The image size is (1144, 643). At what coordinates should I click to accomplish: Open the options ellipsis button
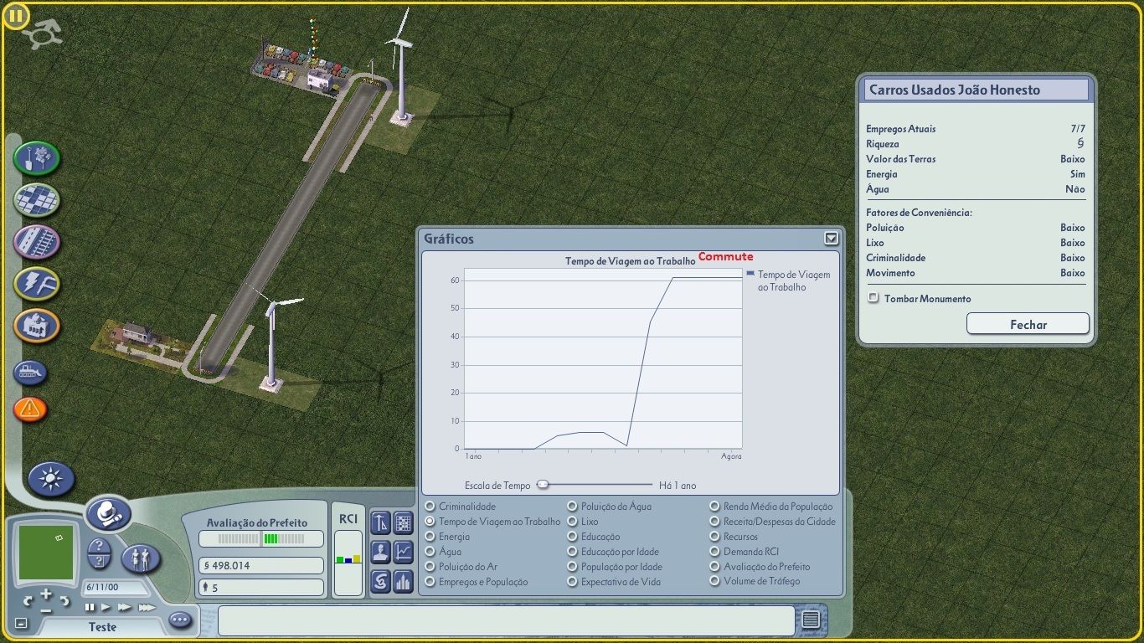(x=180, y=620)
